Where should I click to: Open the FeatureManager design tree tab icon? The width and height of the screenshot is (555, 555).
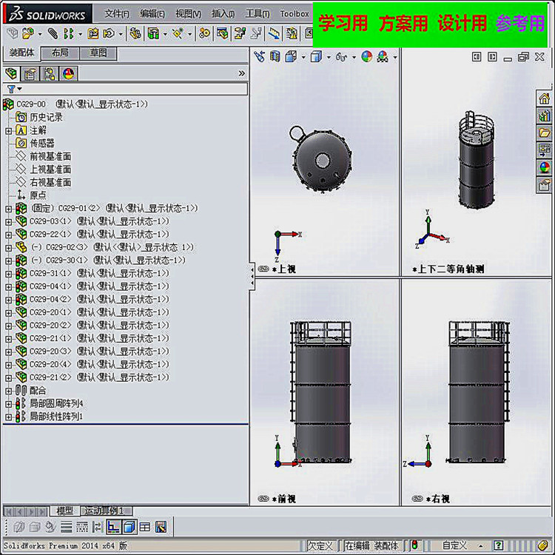coord(12,73)
